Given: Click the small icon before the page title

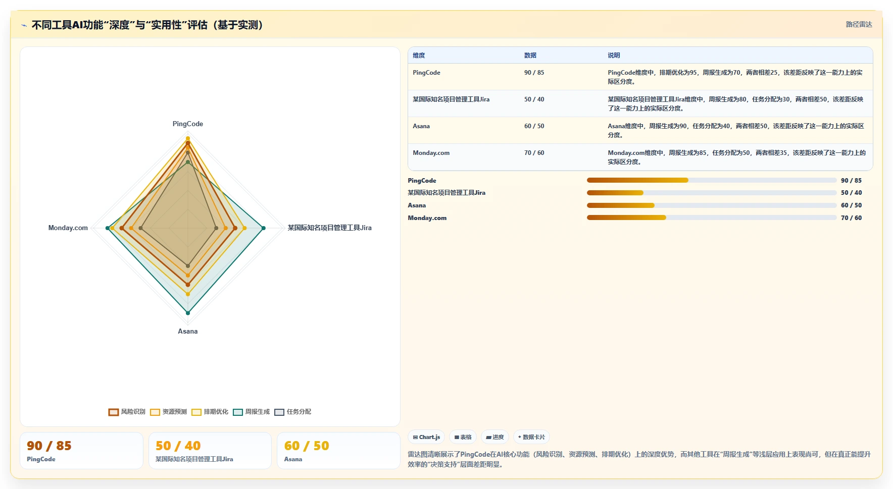Looking at the screenshot, I should 24,25.
